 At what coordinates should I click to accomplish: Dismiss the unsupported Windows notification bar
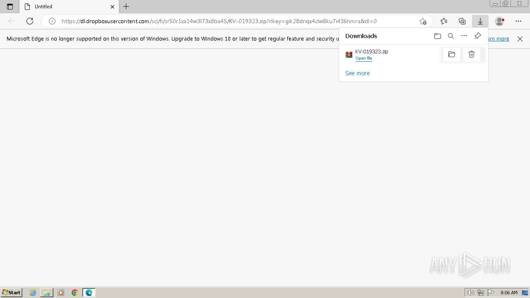click(x=520, y=39)
